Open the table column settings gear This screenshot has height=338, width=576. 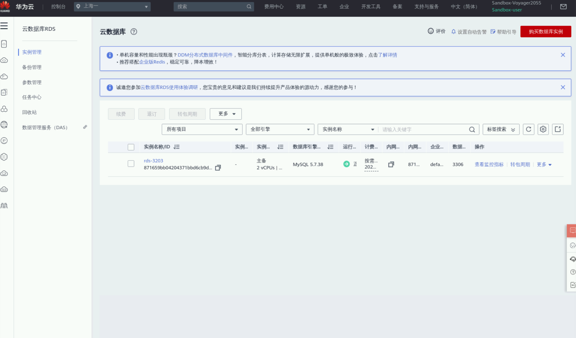click(x=543, y=129)
